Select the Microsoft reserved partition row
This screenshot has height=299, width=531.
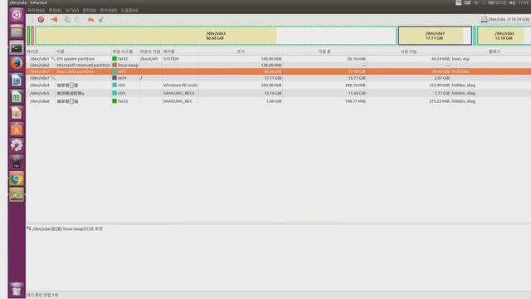point(279,65)
